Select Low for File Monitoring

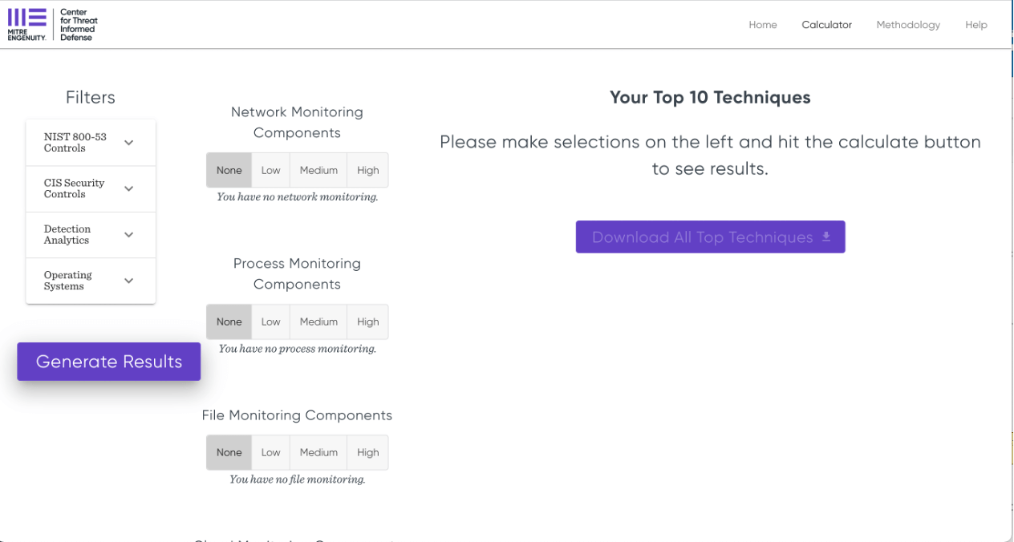click(x=271, y=452)
